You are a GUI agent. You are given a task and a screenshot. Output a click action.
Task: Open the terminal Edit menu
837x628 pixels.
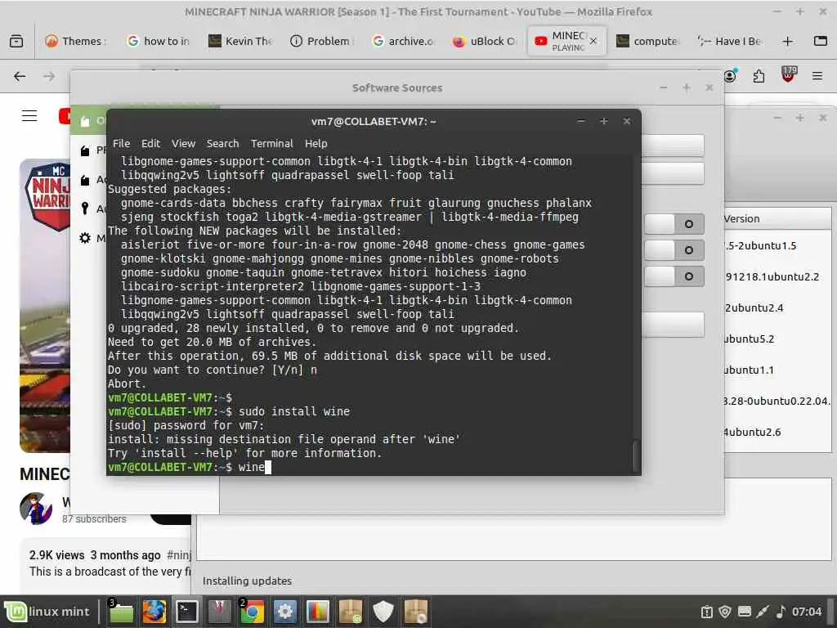click(150, 143)
